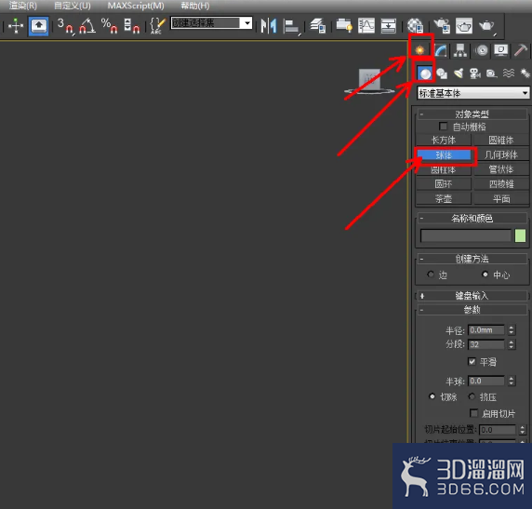The image size is (532, 509).
Task: Click the Render Production teapot icon
Action: (486, 26)
